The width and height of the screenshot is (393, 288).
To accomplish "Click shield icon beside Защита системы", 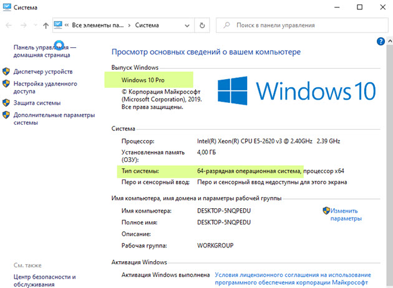I will (6, 103).
